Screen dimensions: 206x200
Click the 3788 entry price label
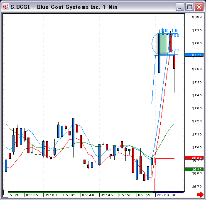[x=174, y=35]
